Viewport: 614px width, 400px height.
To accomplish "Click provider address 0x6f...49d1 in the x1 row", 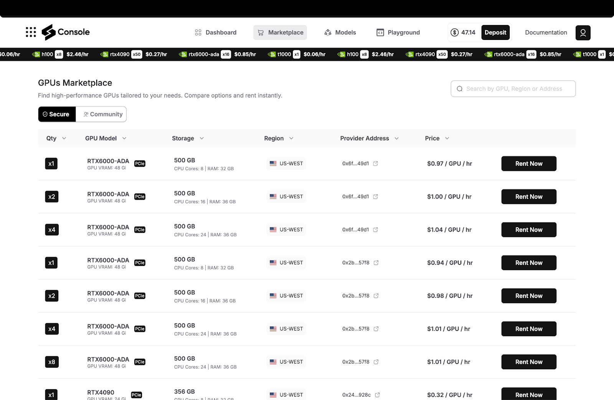I will [355, 164].
